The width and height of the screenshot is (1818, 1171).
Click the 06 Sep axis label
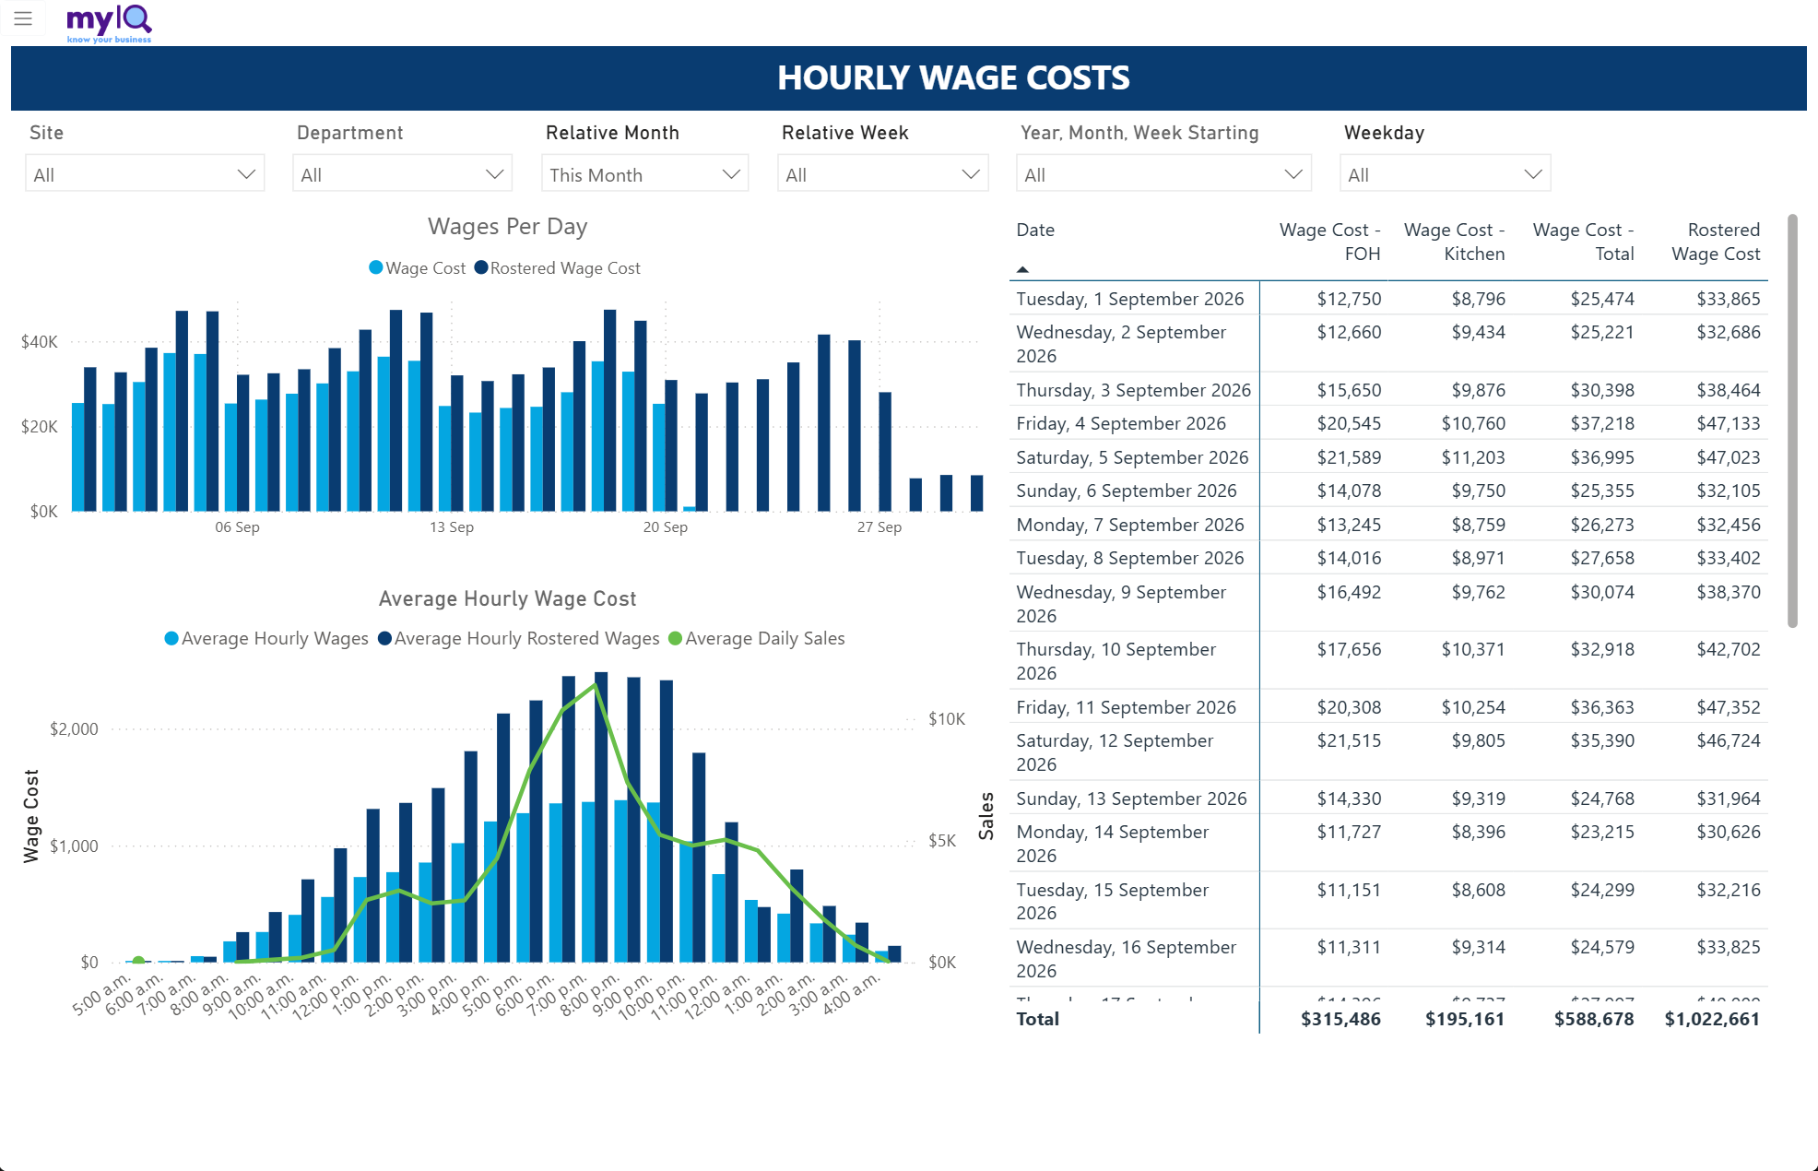237,526
